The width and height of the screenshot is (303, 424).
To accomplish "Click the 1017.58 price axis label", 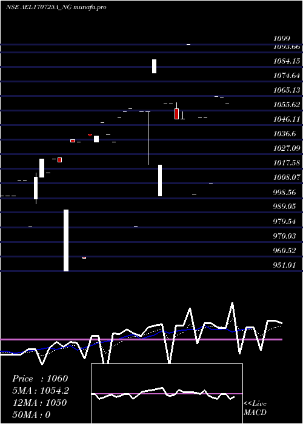I will pos(287,163).
